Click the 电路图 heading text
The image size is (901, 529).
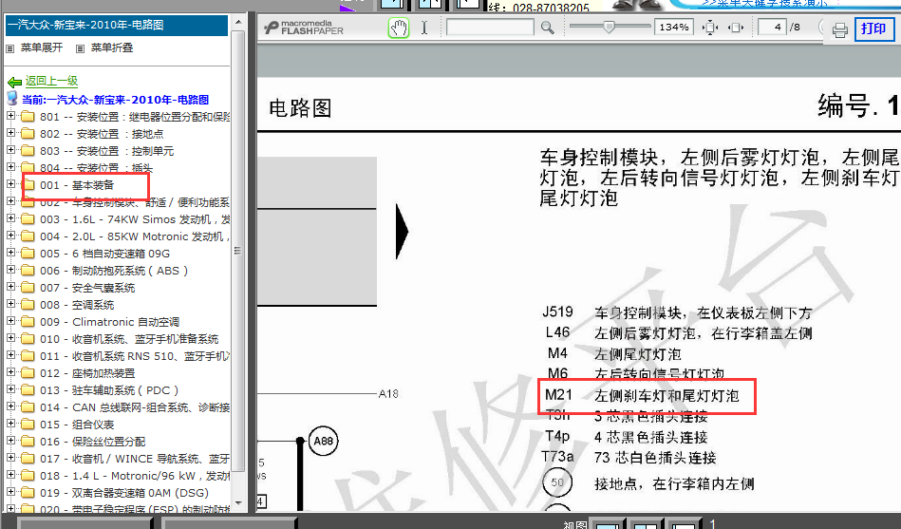pyautogui.click(x=300, y=108)
